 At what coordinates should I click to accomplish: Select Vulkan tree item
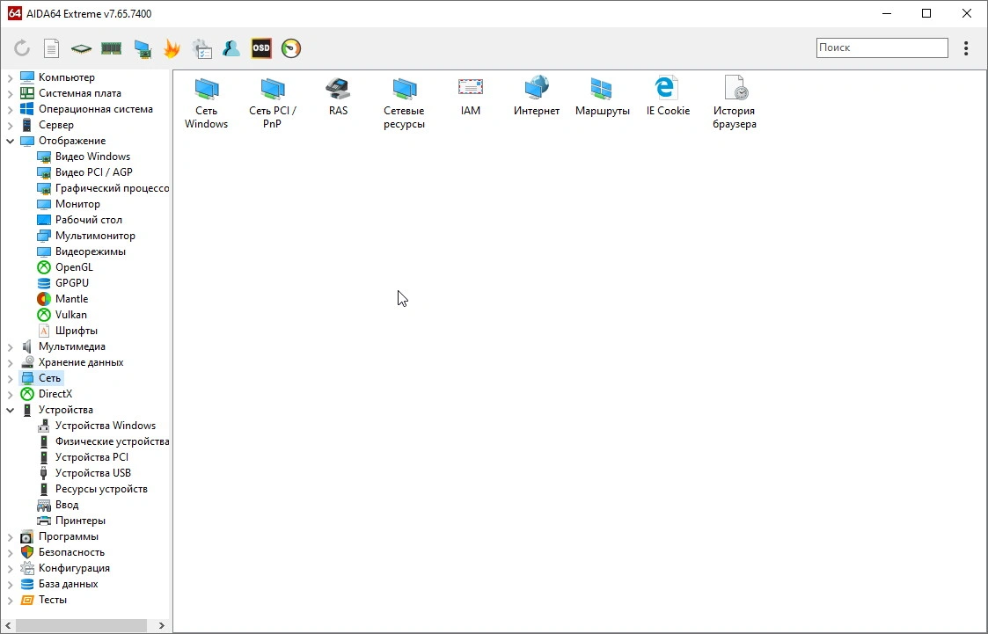tap(70, 315)
